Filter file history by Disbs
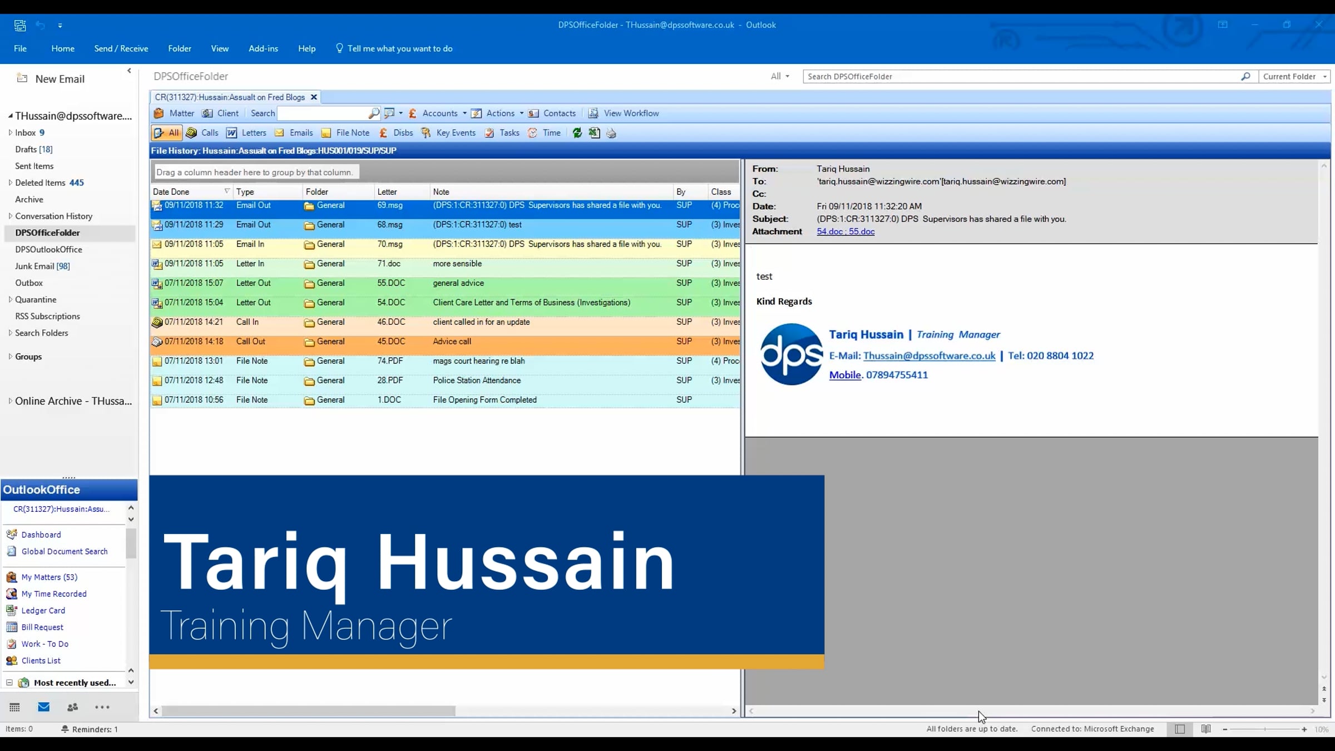Viewport: 1335px width, 751px height. [x=396, y=133]
